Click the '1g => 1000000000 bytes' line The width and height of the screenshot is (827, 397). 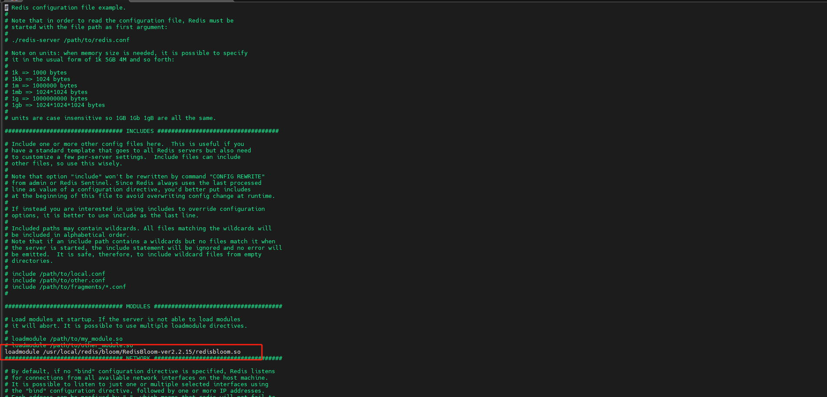tap(49, 99)
